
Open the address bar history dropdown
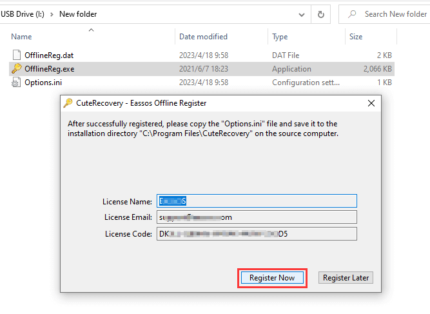[x=301, y=15]
